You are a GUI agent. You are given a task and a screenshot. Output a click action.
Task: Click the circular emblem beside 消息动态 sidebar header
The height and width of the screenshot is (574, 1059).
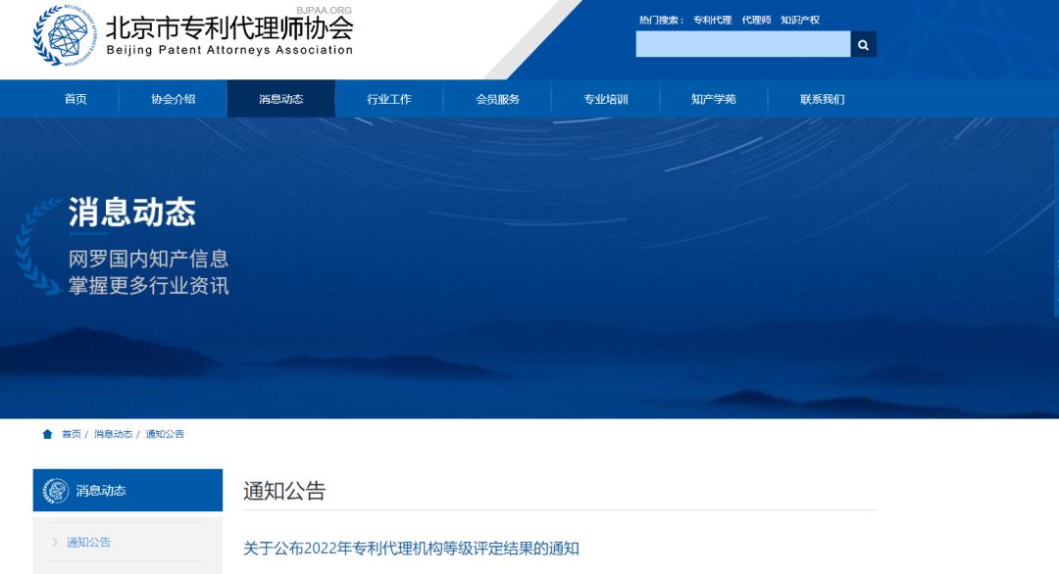coord(55,489)
